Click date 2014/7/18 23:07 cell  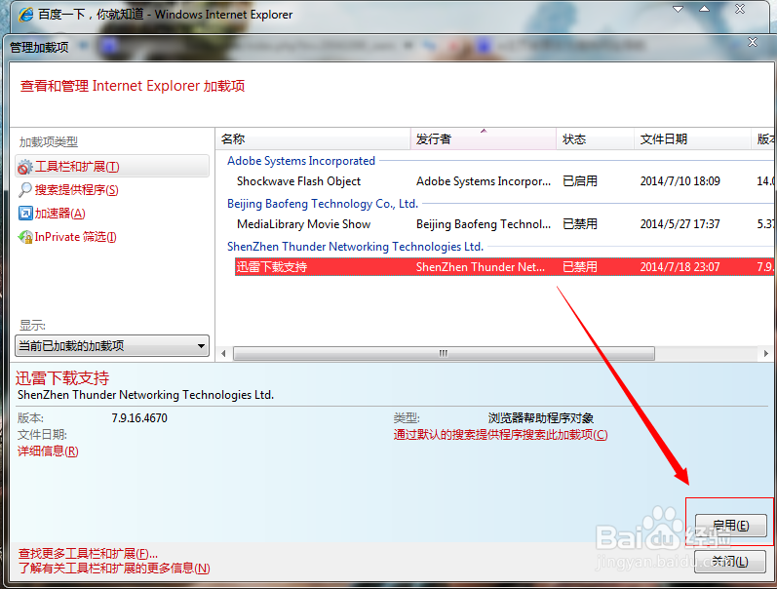tap(680, 267)
